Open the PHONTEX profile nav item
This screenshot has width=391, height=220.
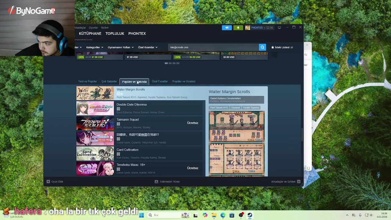pos(137,34)
